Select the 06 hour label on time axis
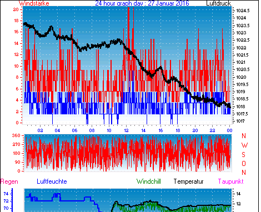 (74, 130)
